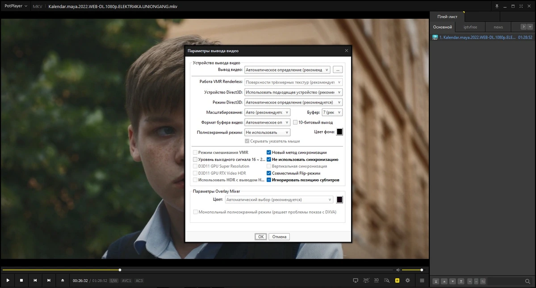Toggle the 3D video icon
The image size is (536, 288).
tap(377, 280)
